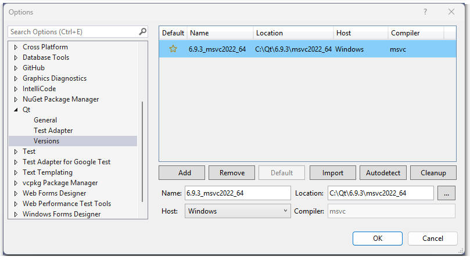Click the Add button
This screenshot has height=260, width=470.
pos(182,173)
